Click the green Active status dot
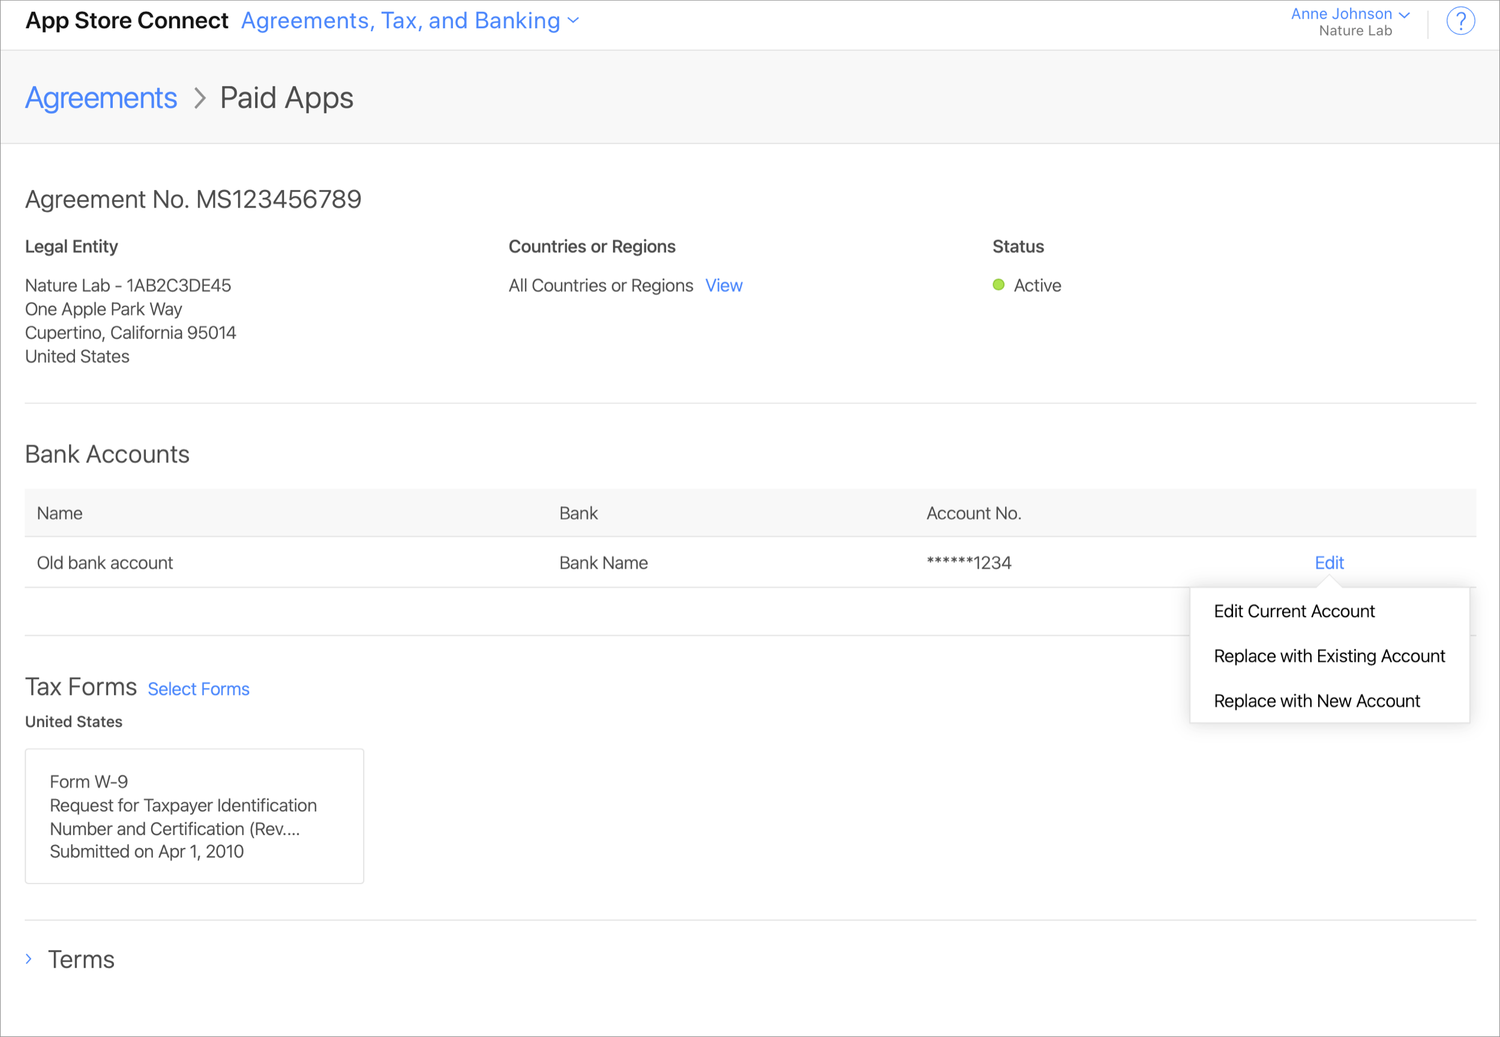Screen dimensions: 1500x1037 (x=998, y=284)
